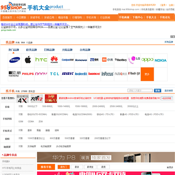Viewport: 175px width, 175px height.
Task: Open 安卓手机 in the navigation bar
Action: click(x=35, y=17)
